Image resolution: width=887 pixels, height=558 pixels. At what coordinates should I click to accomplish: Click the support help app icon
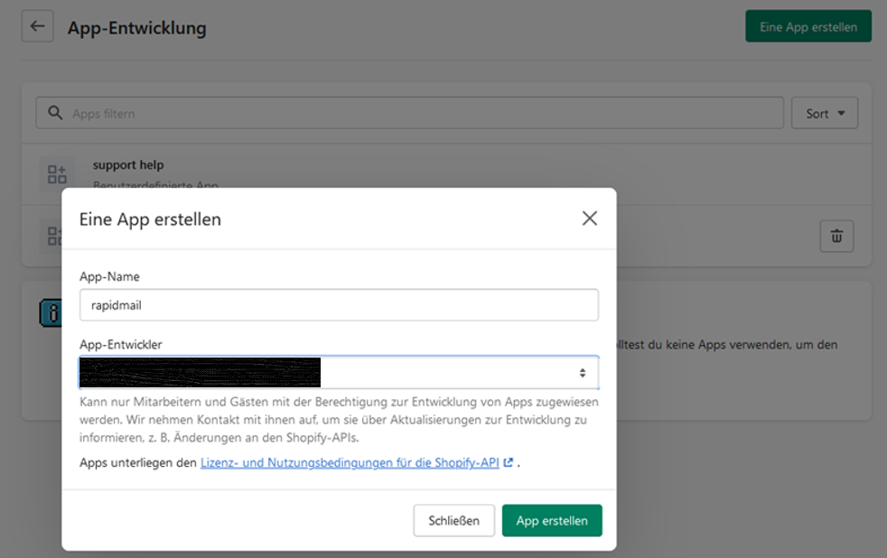57,173
